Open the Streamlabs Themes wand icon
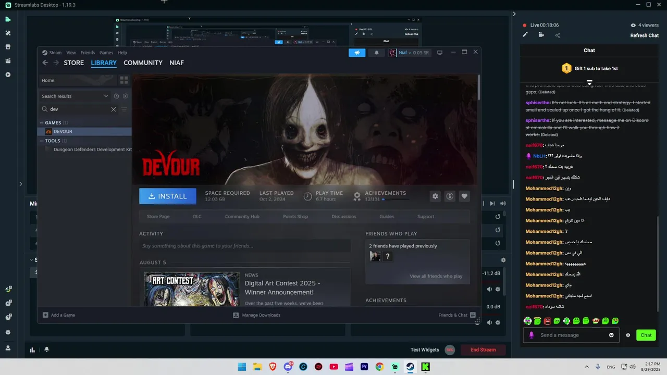Image resolution: width=667 pixels, height=375 pixels. click(8, 33)
